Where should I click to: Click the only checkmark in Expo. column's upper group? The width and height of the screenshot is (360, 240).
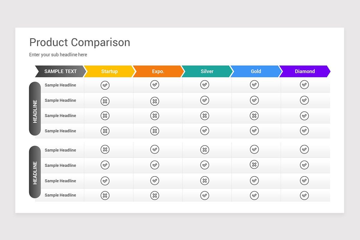pos(155,85)
